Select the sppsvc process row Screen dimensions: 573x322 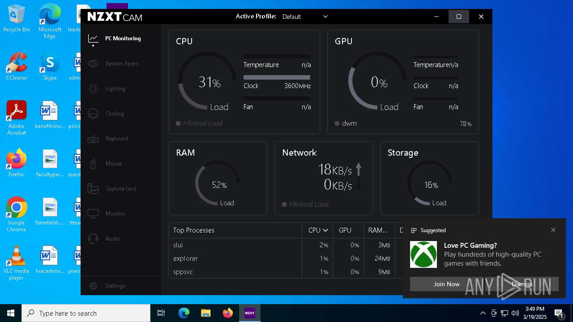286,272
